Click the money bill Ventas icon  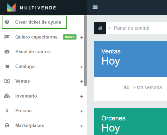click(7, 81)
